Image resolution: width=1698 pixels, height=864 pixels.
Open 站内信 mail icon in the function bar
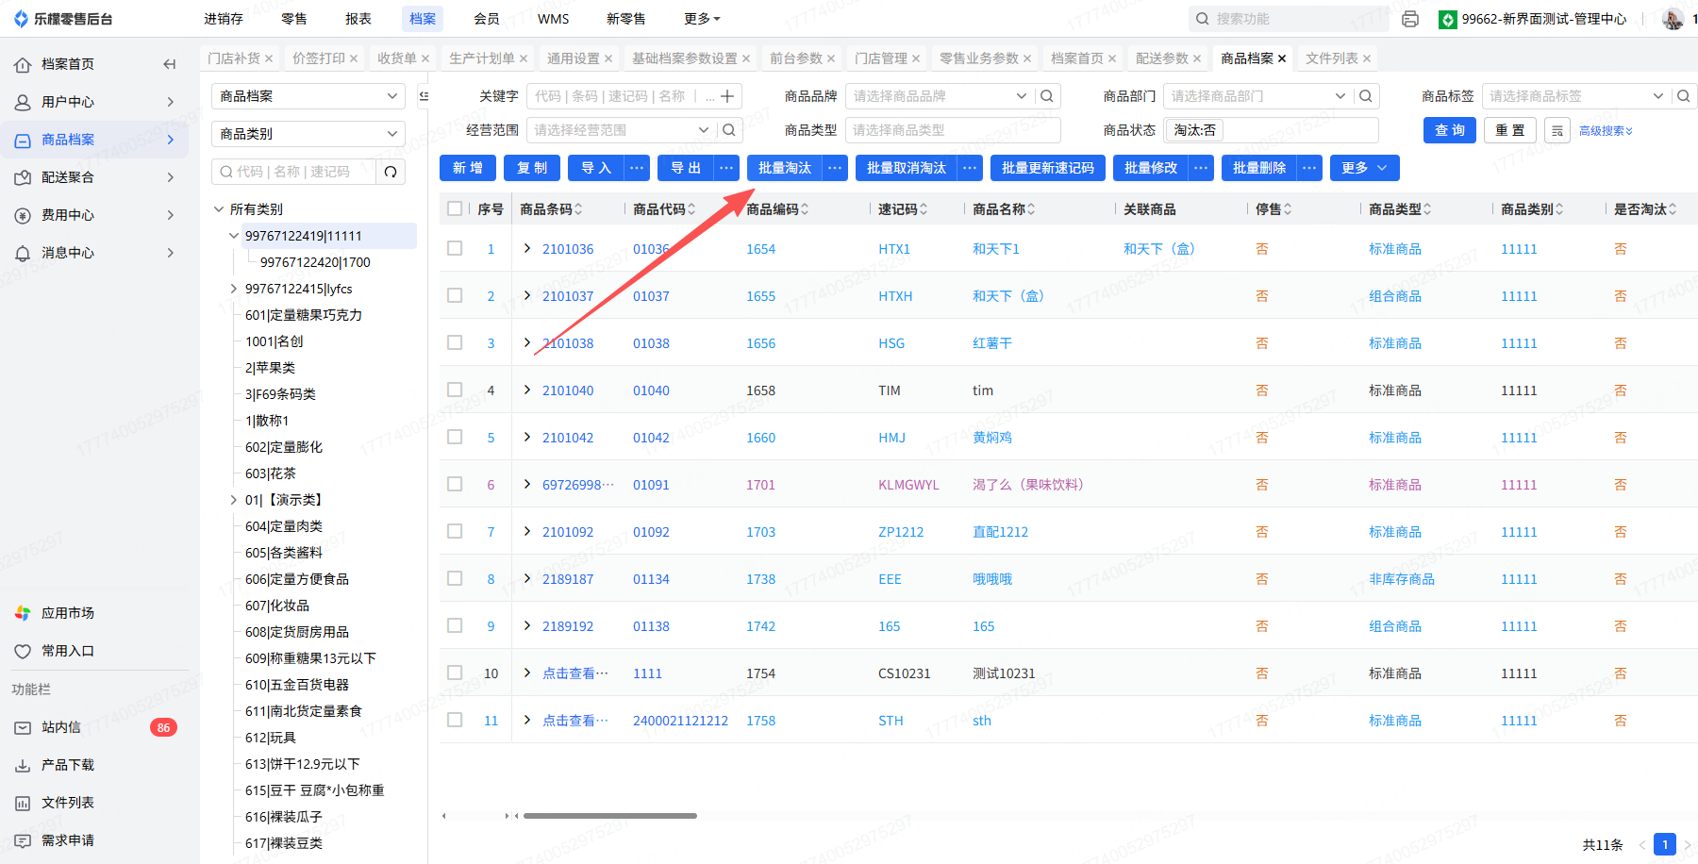[x=23, y=727]
